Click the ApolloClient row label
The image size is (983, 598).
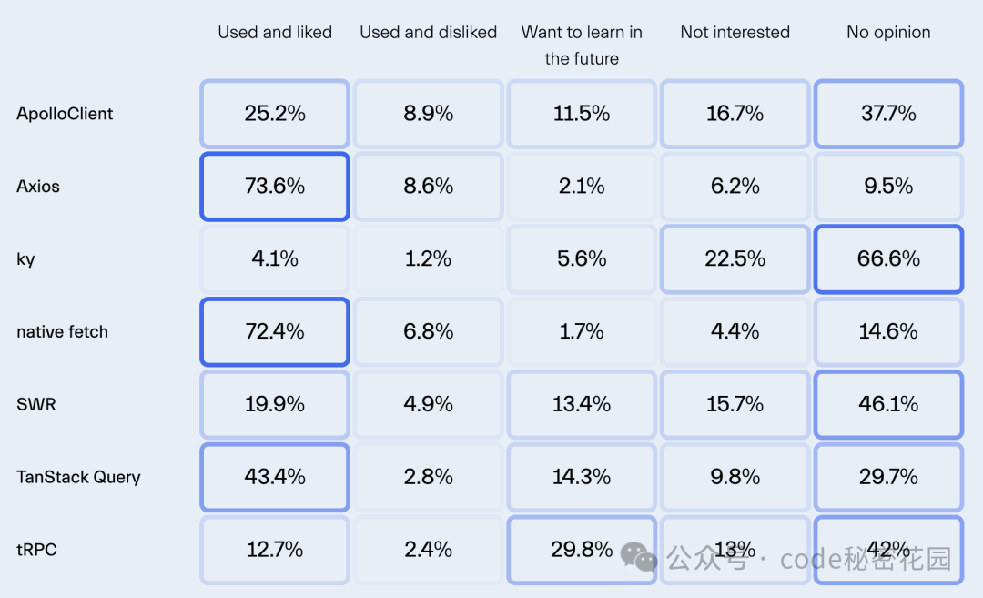click(x=65, y=114)
